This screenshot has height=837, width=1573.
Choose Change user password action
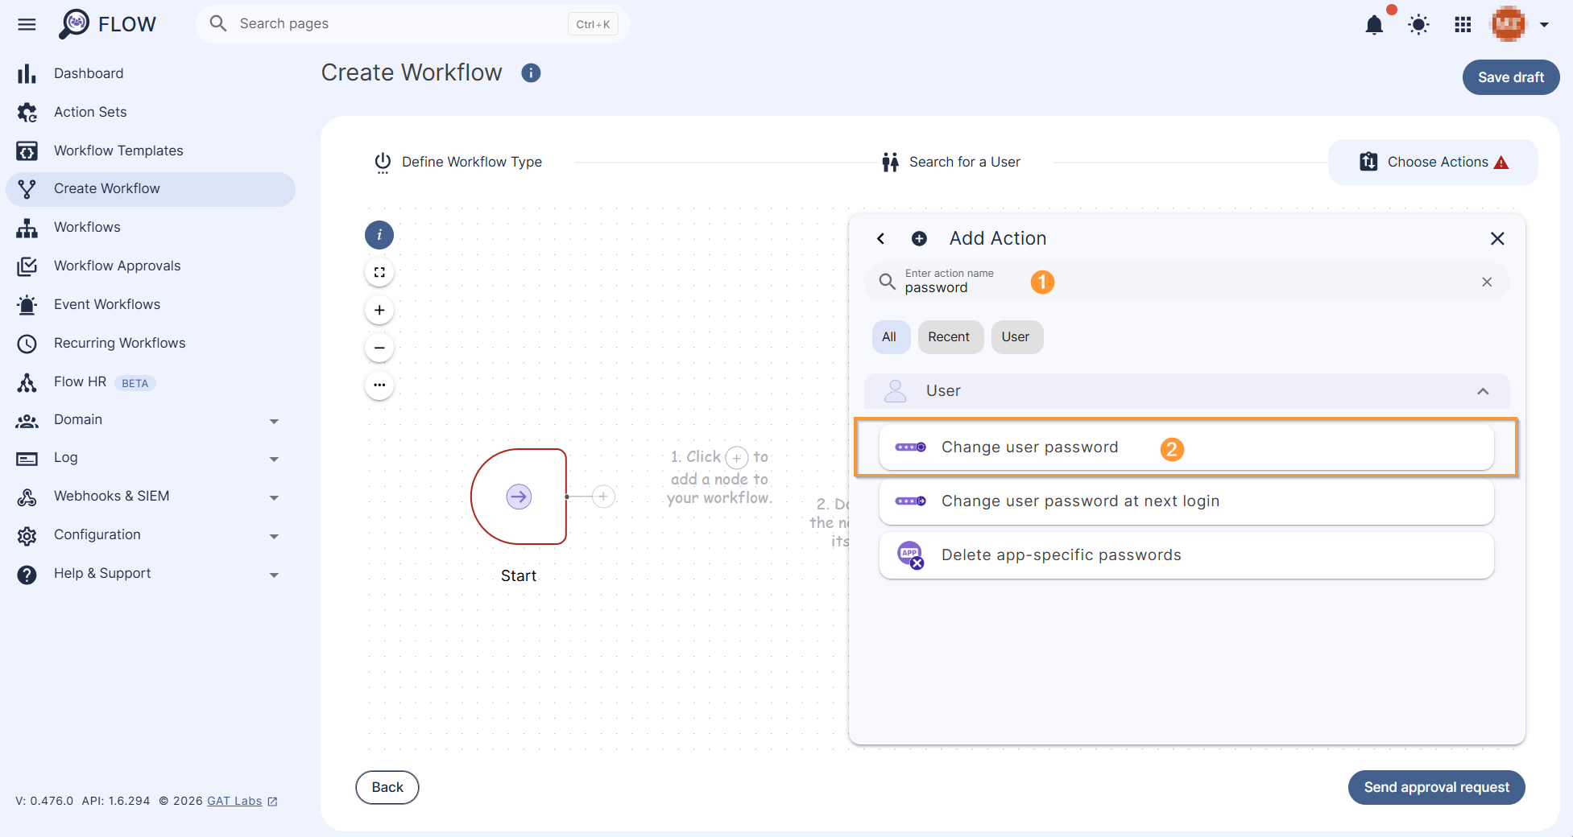(1186, 447)
